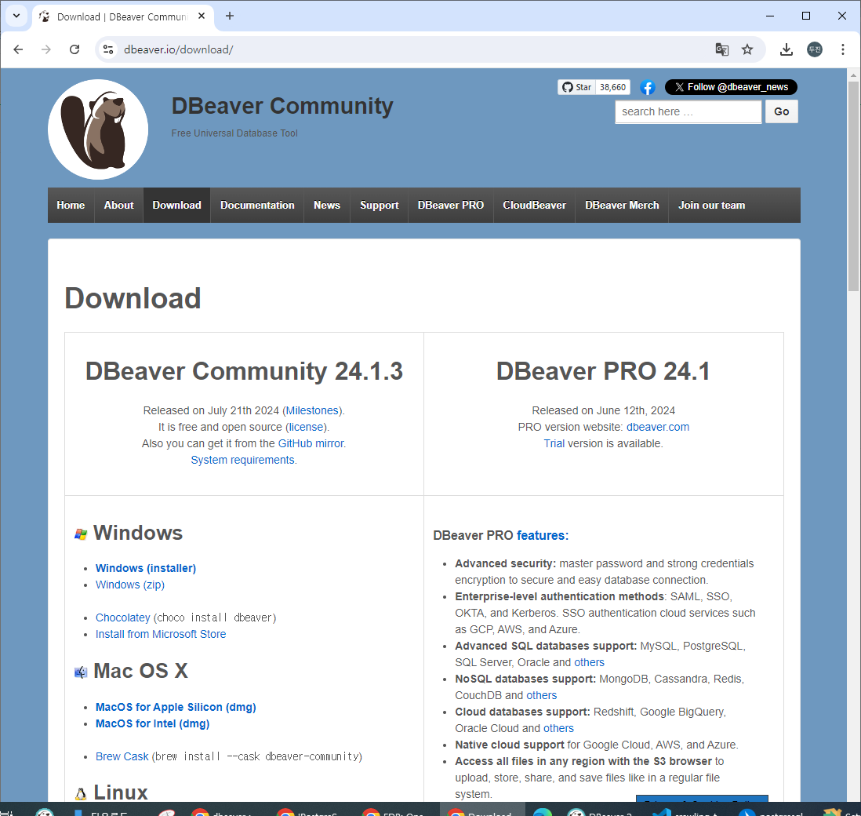Open the Chrome downloads icon
The height and width of the screenshot is (816, 861).
787,49
